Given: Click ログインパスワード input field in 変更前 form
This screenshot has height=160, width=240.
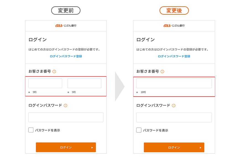Looking at the screenshot, I should coord(66,117).
